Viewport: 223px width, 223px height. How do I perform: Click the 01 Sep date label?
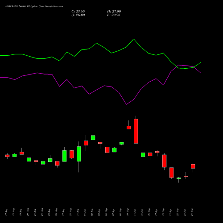tap(85, 212)
